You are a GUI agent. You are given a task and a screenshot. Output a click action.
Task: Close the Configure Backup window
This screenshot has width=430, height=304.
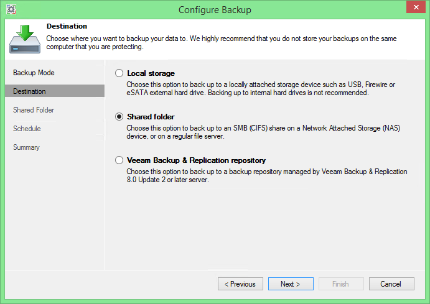coord(416,7)
